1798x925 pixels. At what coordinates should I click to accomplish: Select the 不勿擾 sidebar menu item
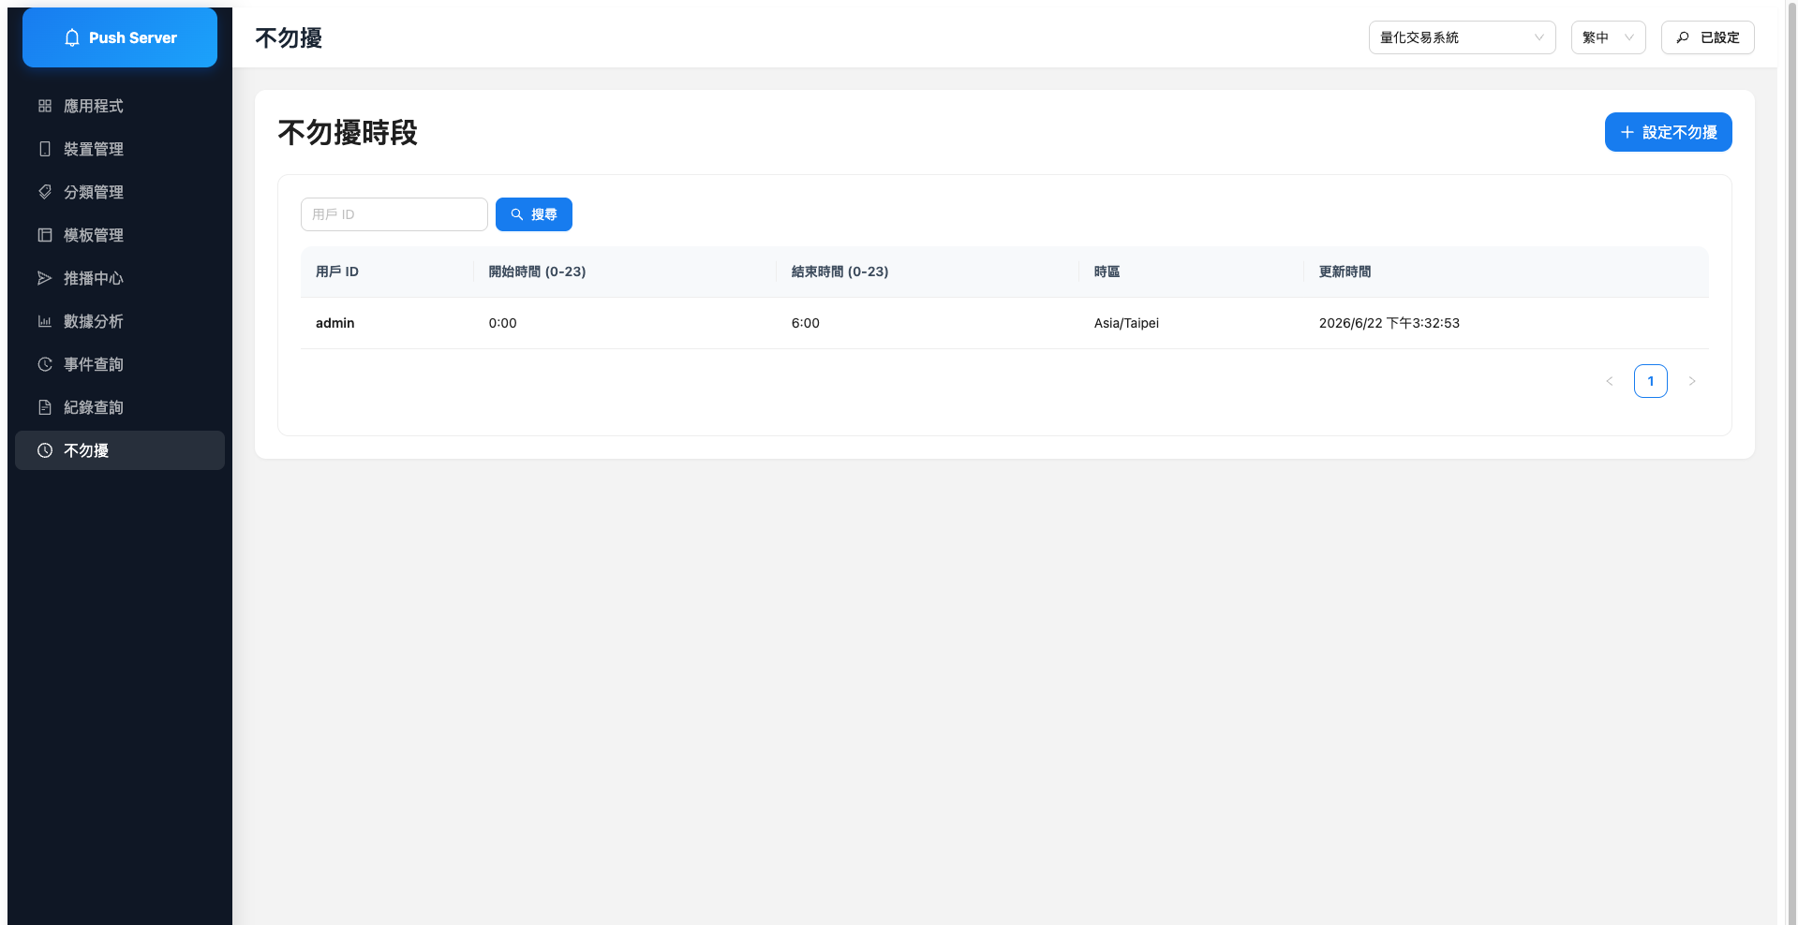coord(120,450)
